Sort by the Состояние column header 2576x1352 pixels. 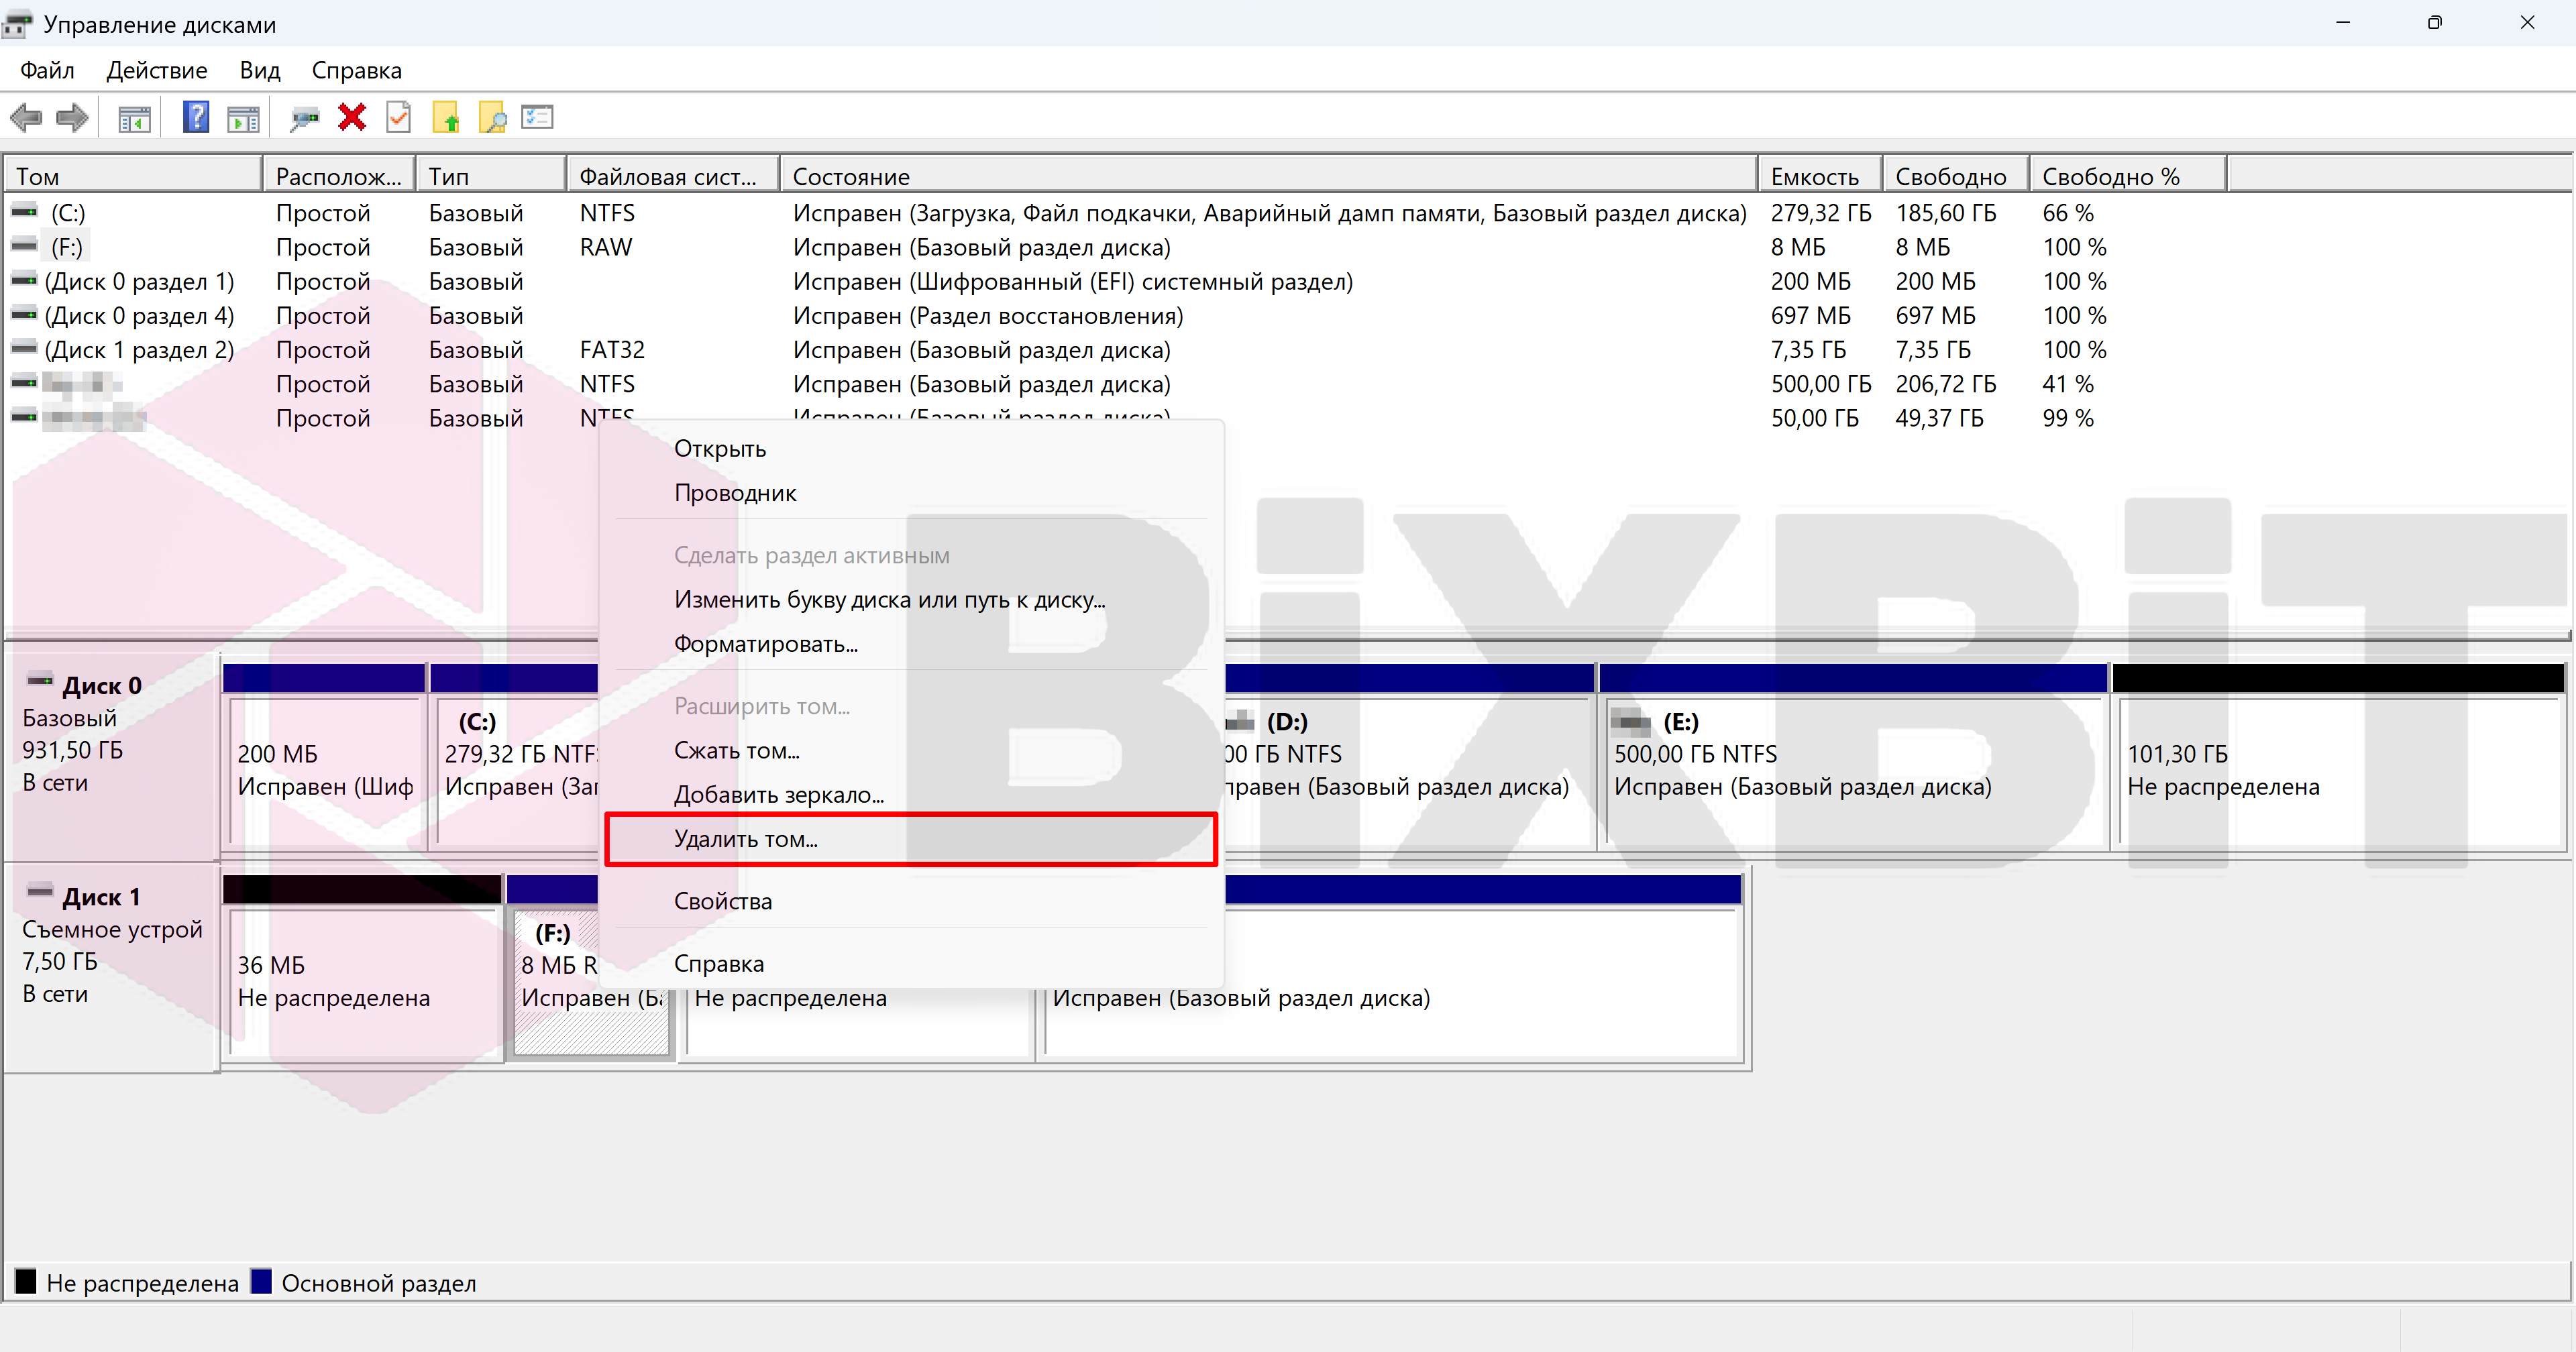click(x=1268, y=176)
